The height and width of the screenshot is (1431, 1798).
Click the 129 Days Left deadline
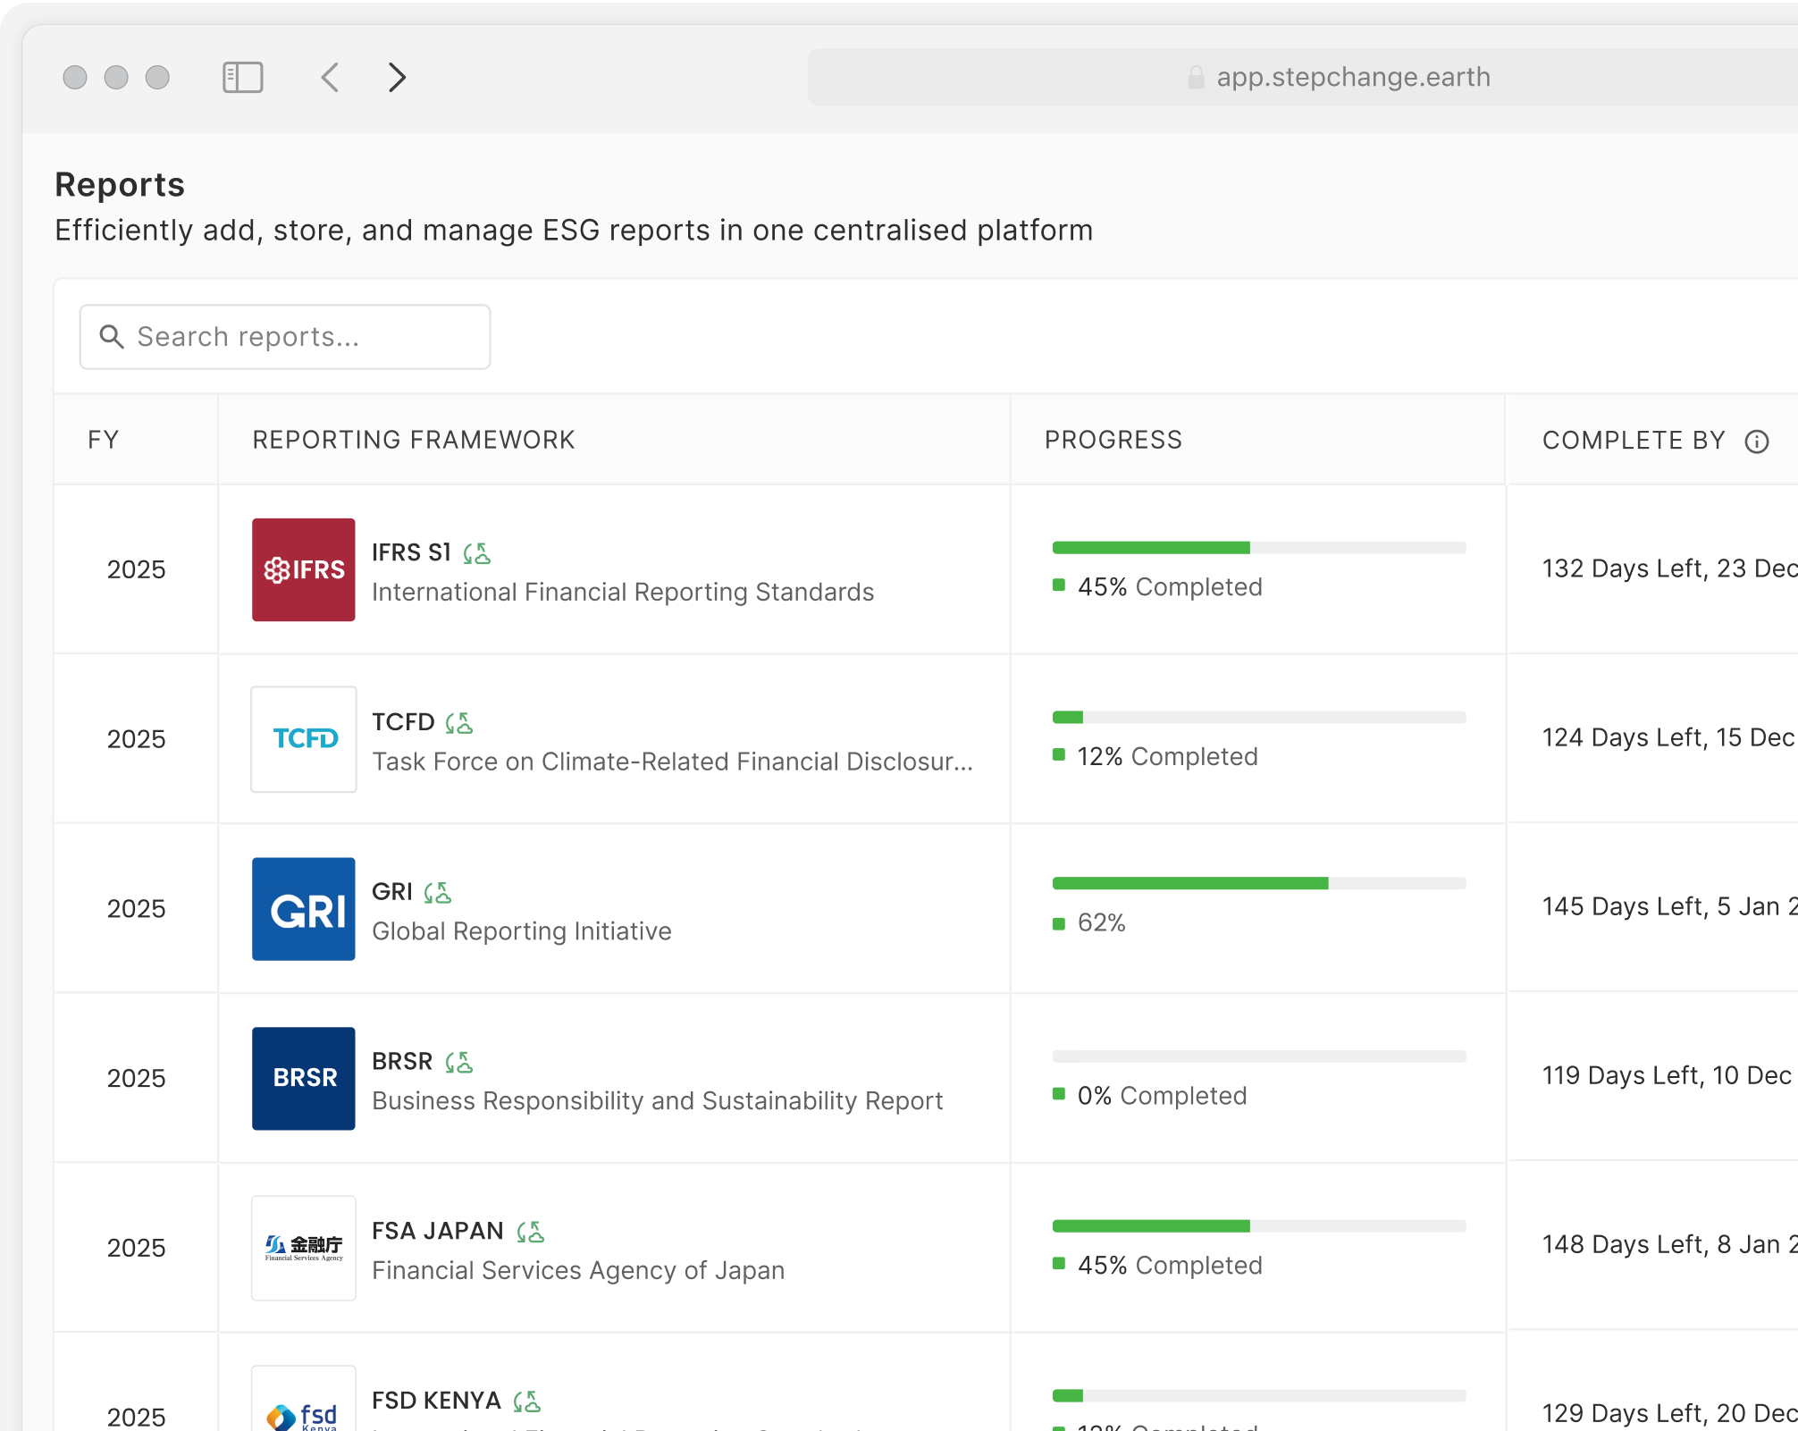pyautogui.click(x=1669, y=1413)
